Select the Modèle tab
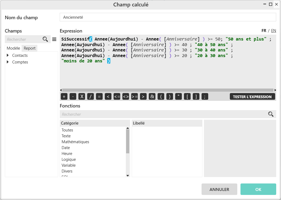 tap(13, 48)
